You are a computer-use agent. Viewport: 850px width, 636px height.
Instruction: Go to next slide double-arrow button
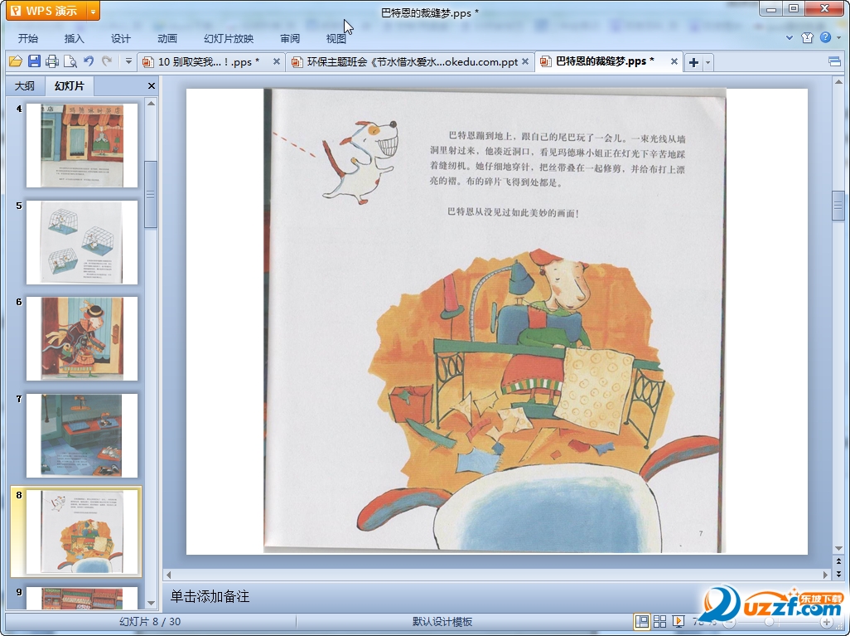tap(838, 573)
